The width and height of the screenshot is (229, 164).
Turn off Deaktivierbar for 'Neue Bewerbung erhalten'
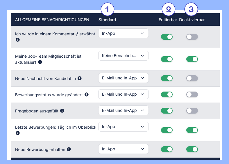[x=192, y=149]
